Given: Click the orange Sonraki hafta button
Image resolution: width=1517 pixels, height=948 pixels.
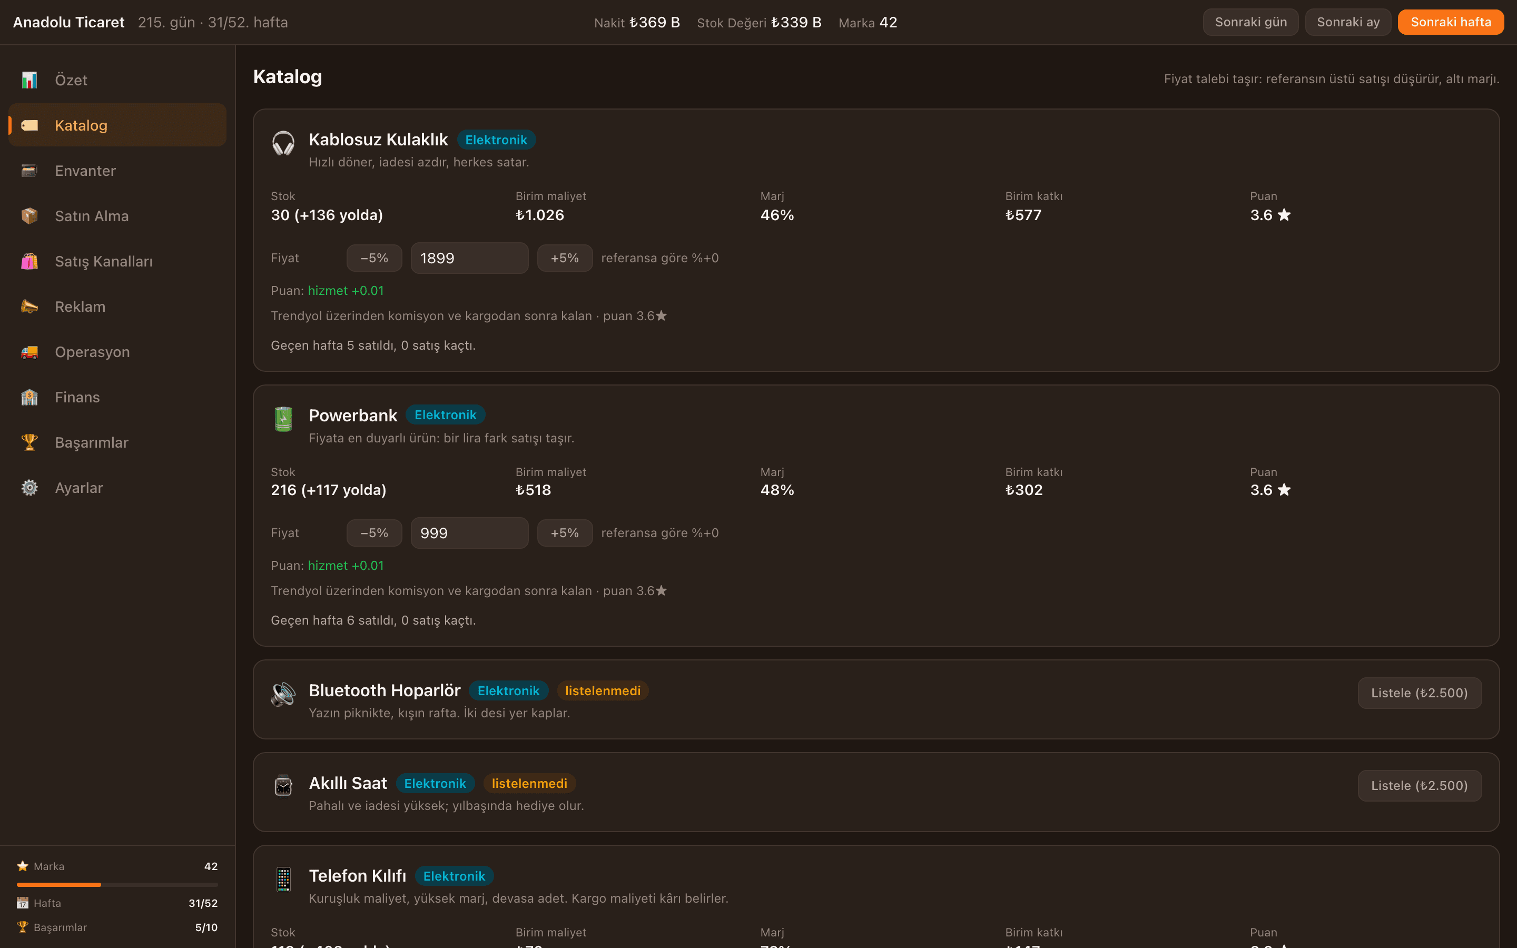Looking at the screenshot, I should point(1451,22).
